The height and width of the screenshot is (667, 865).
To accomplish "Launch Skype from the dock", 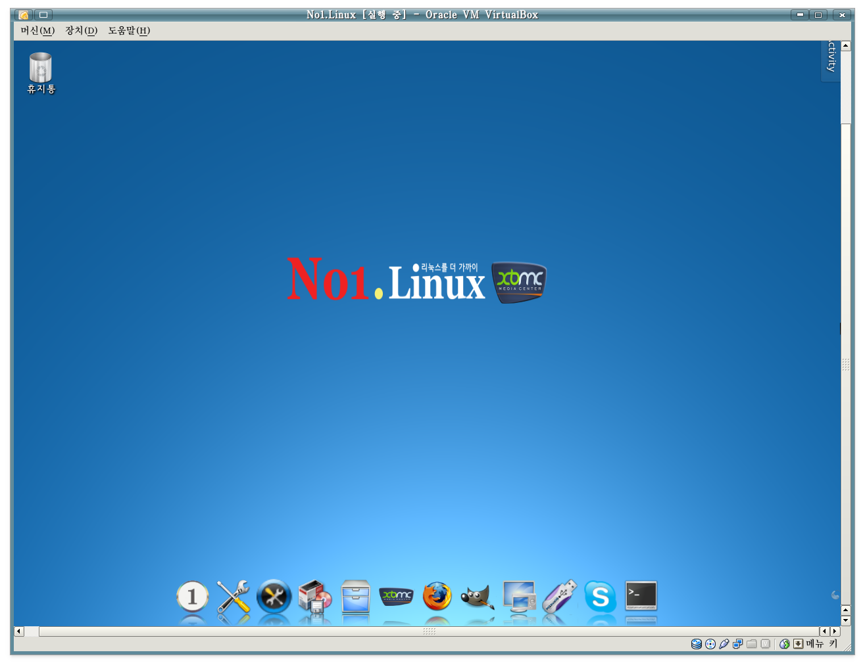I will [x=601, y=597].
